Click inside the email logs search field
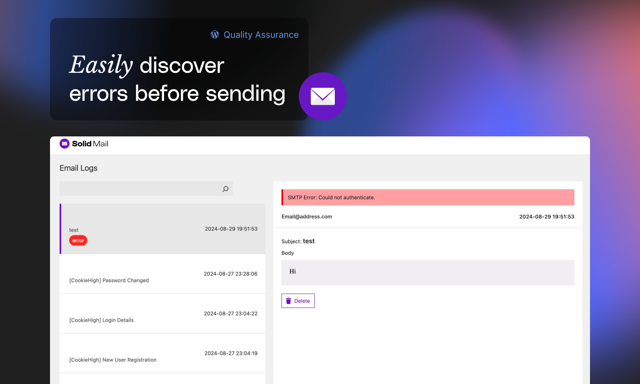 [x=140, y=189]
